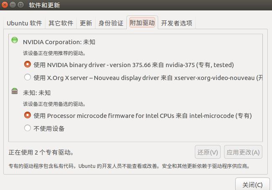Open the 开发者选项 tab

point(176,23)
